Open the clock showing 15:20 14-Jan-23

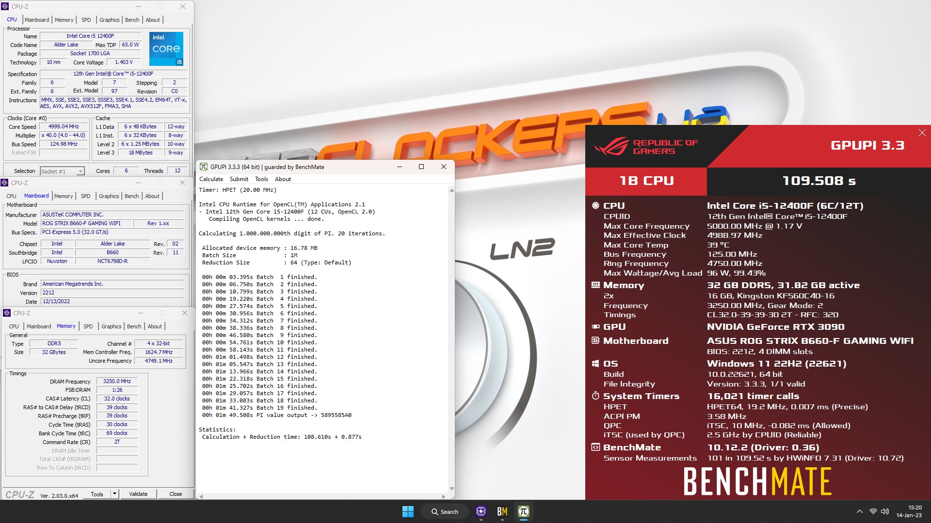pos(909,511)
